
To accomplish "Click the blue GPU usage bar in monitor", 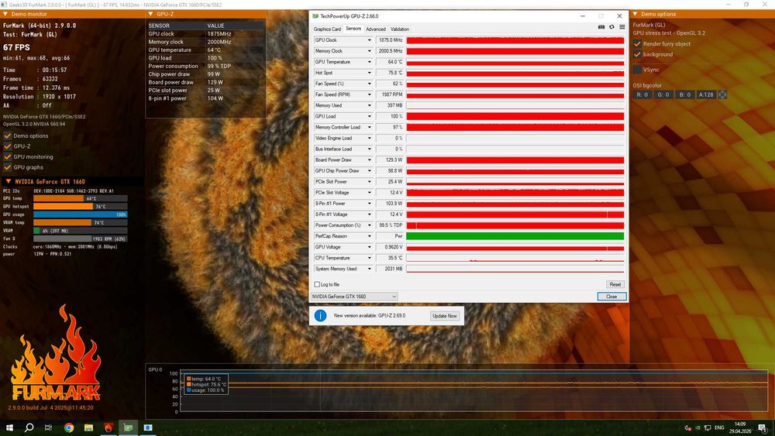I will 80,215.
